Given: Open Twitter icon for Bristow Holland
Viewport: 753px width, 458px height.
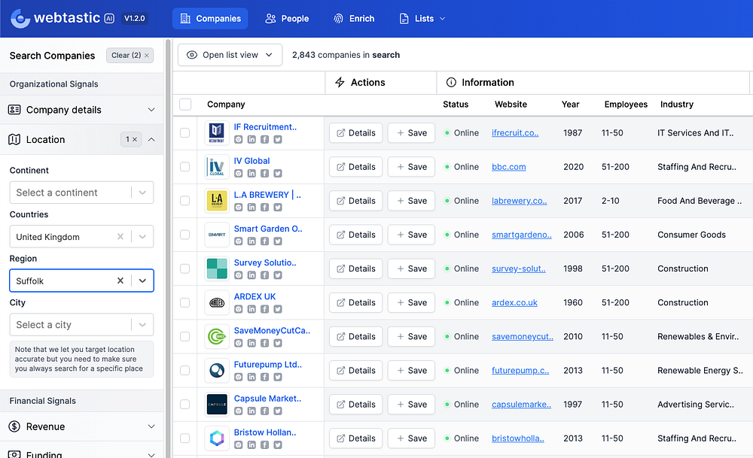Looking at the screenshot, I should [x=278, y=445].
